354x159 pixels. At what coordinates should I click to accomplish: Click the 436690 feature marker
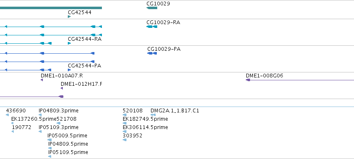click(7, 115)
